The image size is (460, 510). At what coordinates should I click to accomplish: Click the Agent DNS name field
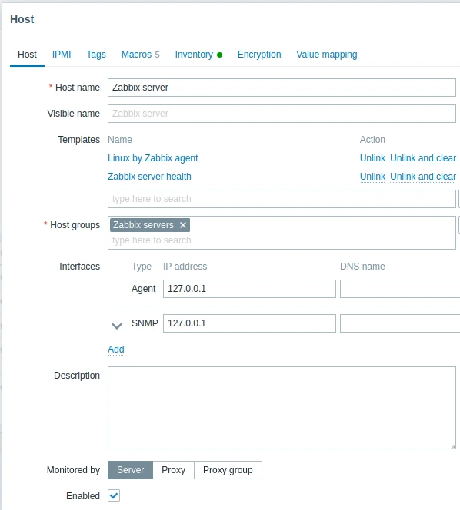(x=400, y=289)
